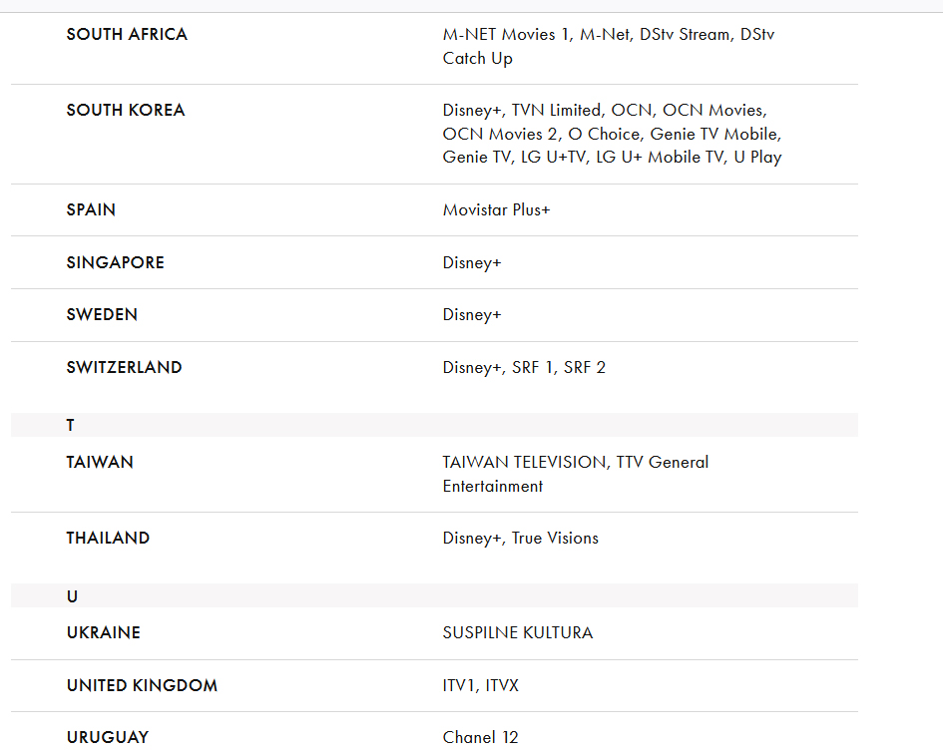Select the SWEDEN country label

[102, 314]
